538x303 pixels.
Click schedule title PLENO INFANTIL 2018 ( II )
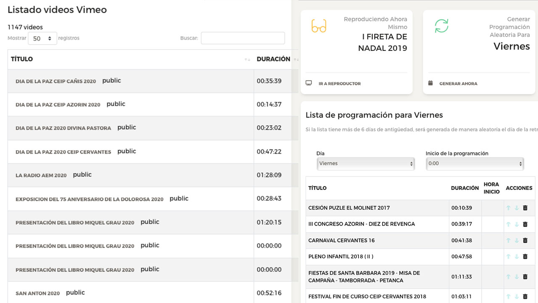(341, 257)
